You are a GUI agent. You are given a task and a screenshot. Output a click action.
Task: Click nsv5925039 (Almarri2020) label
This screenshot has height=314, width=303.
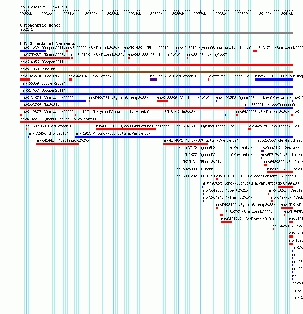[x=201, y=169]
